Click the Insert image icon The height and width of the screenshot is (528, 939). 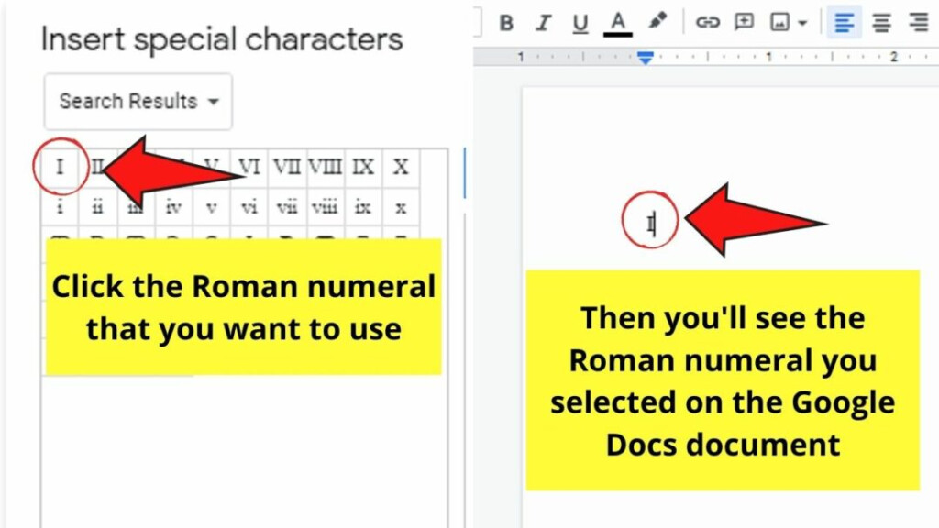(x=779, y=23)
